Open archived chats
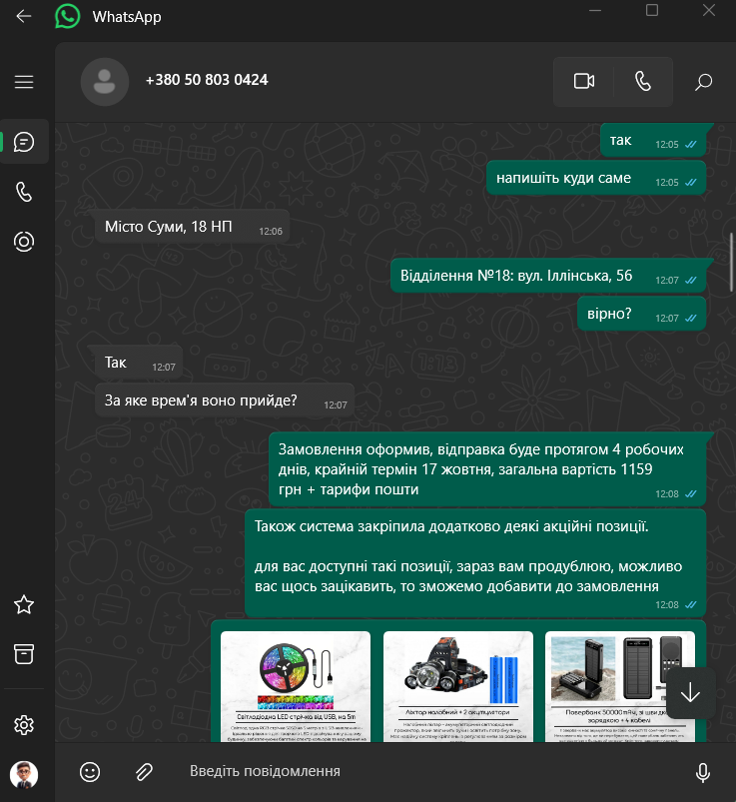The width and height of the screenshot is (736, 802). point(24,654)
